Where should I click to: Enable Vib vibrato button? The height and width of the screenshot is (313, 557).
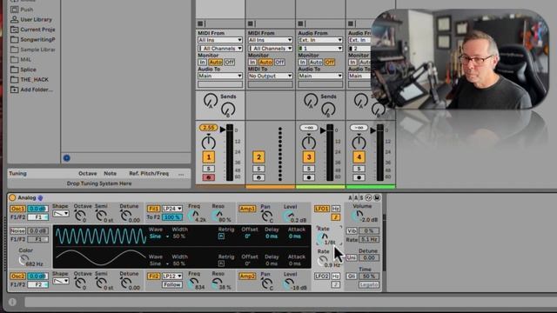pyautogui.click(x=352, y=230)
